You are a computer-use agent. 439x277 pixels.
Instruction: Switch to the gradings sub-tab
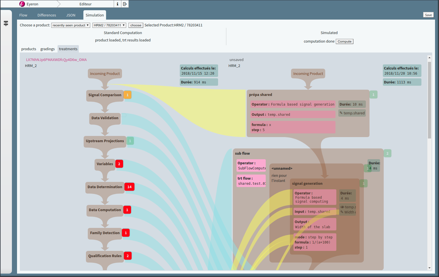click(48, 49)
